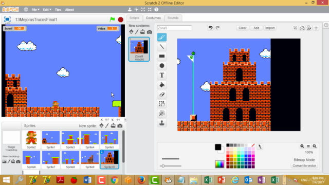Switch to the Costumes tab
This screenshot has height=185, width=329.
tap(153, 18)
